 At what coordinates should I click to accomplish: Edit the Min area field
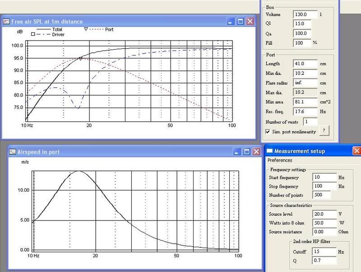coord(305,101)
